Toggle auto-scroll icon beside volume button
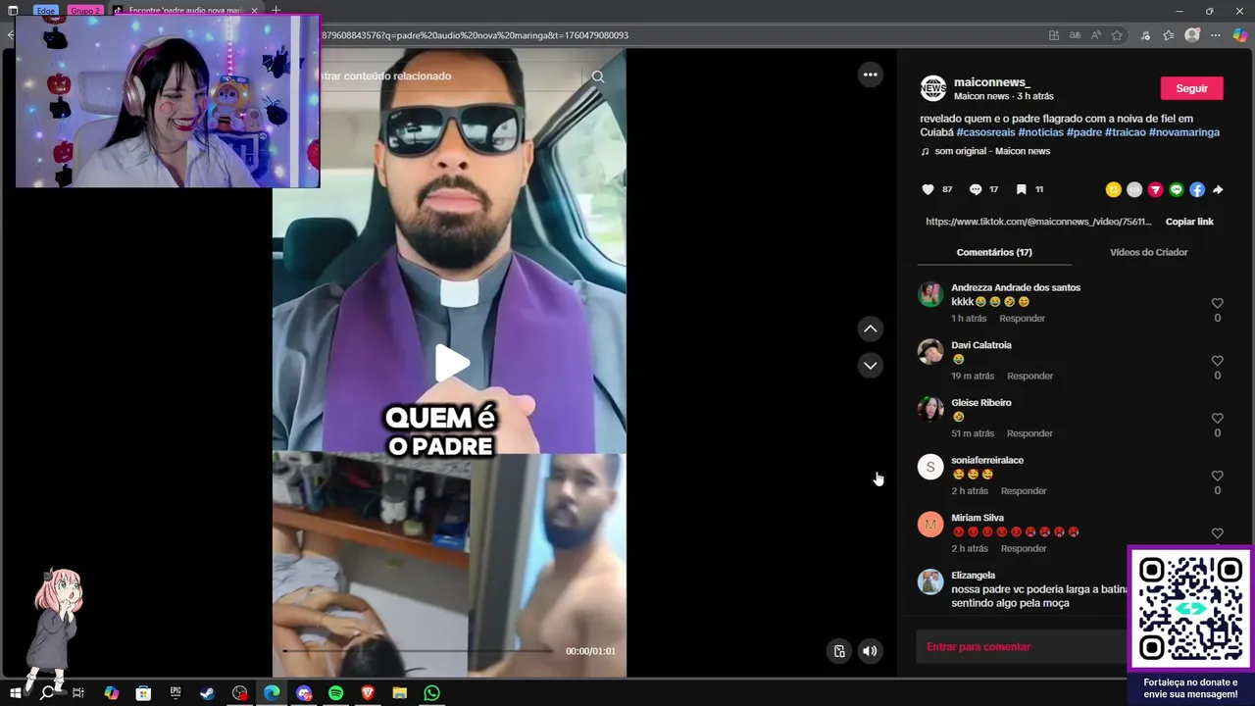The height and width of the screenshot is (706, 1255). [x=839, y=651]
